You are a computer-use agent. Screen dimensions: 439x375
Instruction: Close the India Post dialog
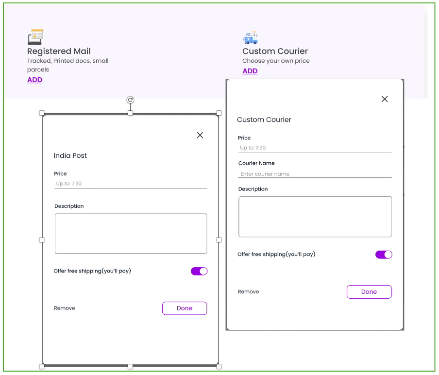click(200, 135)
